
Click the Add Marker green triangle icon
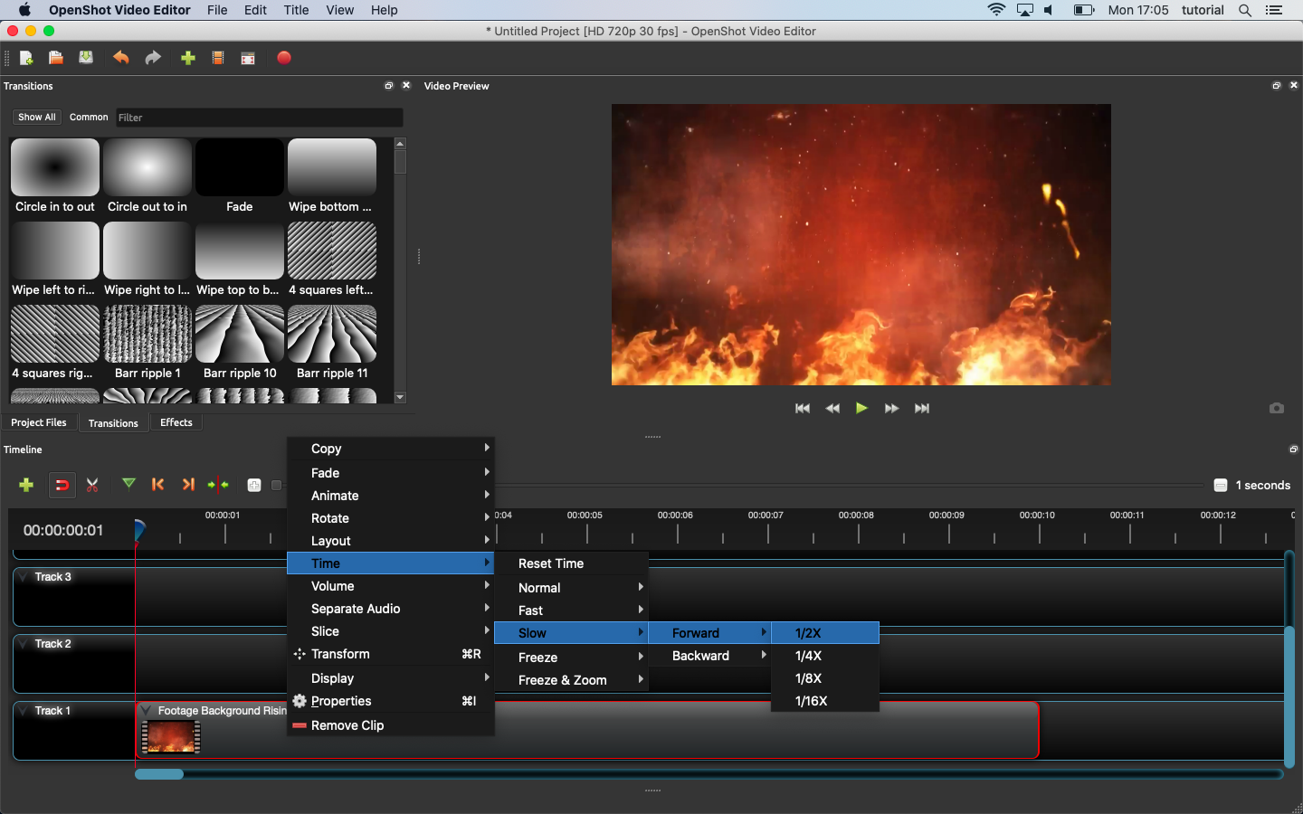(128, 484)
